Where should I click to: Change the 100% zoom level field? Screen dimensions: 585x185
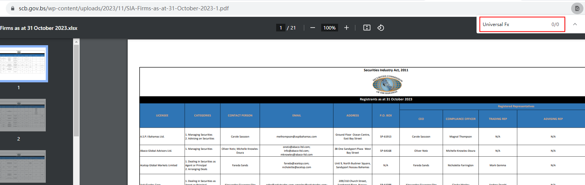pyautogui.click(x=330, y=28)
